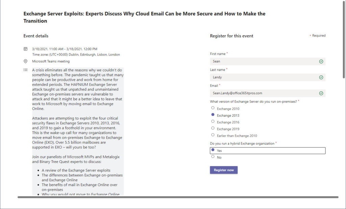Click into the Last name input field
346x209 pixels.
(x=268, y=77)
